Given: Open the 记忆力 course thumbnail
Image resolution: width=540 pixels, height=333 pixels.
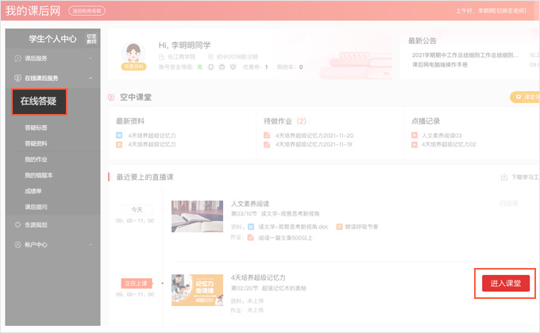Looking at the screenshot, I should coord(197,290).
